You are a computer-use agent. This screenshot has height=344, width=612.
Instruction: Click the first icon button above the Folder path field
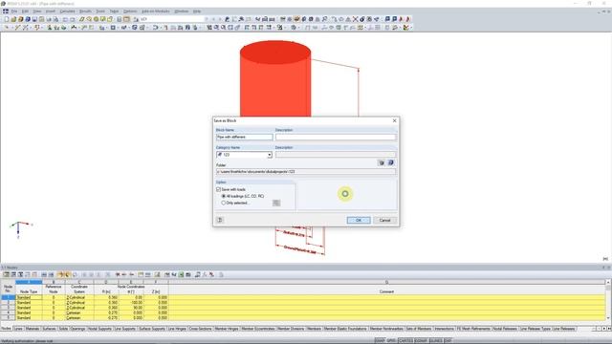click(x=382, y=163)
